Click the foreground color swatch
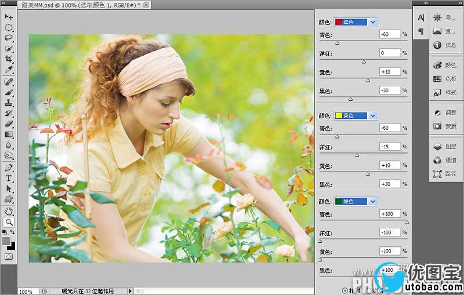Screen dimensions: 464x295 point(6,241)
